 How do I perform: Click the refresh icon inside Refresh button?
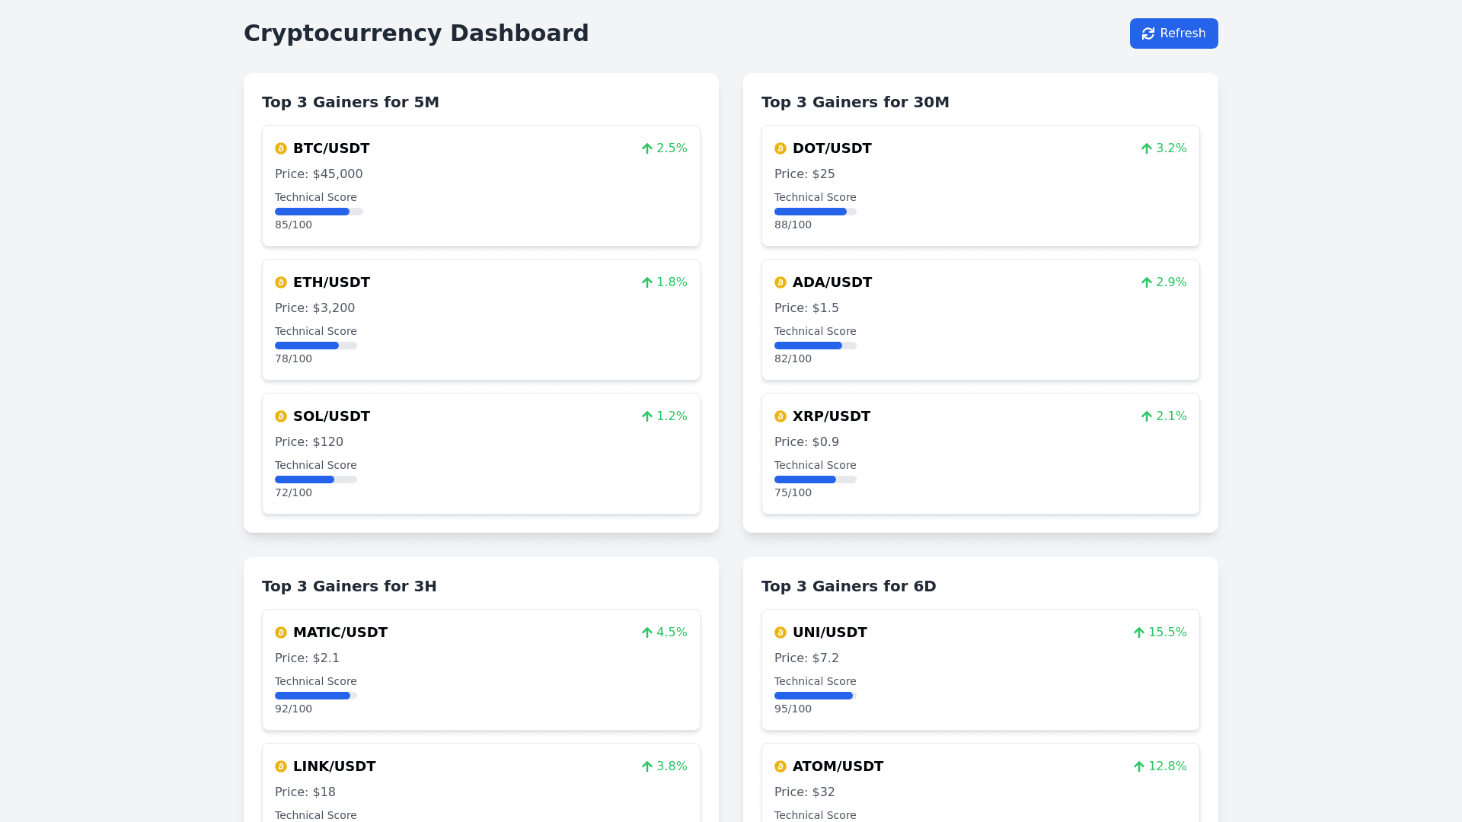click(x=1148, y=33)
